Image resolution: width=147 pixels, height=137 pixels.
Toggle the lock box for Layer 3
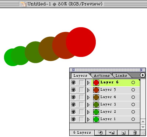pos(81,105)
